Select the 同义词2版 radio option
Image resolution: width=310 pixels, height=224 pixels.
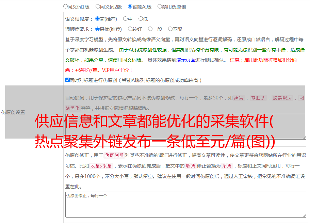pyautogui.click(x=98, y=6)
